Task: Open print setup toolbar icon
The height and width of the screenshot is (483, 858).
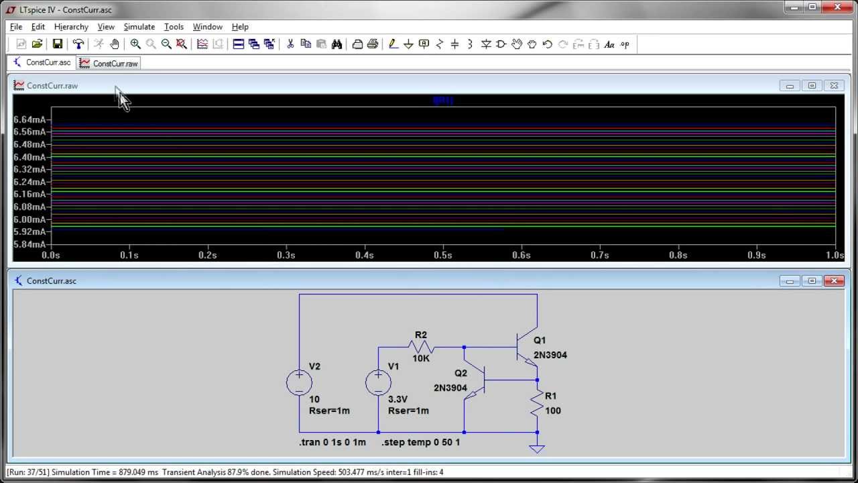Action: (x=357, y=44)
